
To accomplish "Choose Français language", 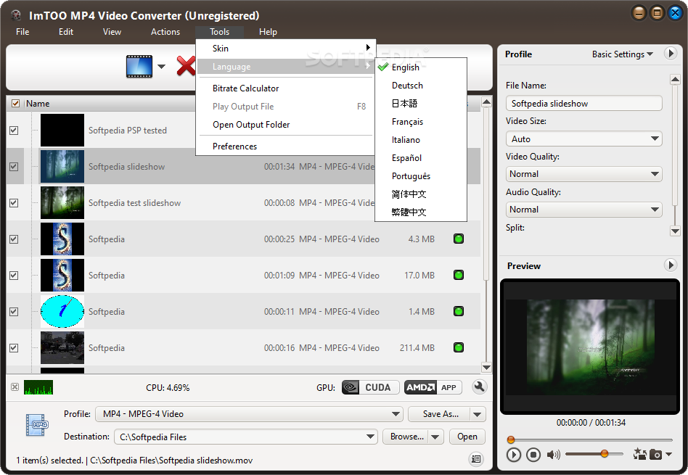I will point(407,122).
